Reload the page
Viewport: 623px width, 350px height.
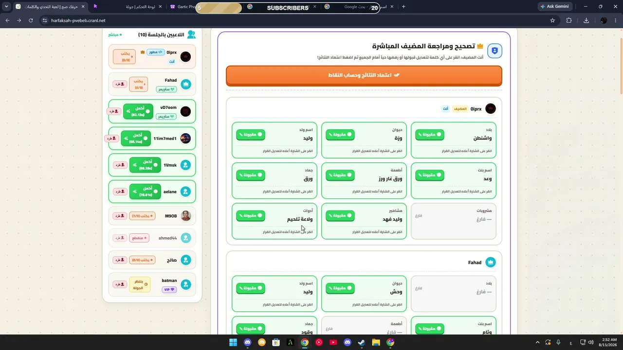point(31,20)
